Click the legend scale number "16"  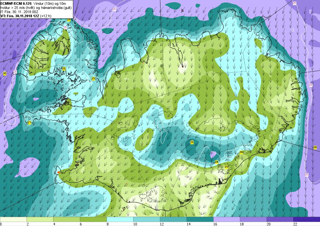coord(215,224)
